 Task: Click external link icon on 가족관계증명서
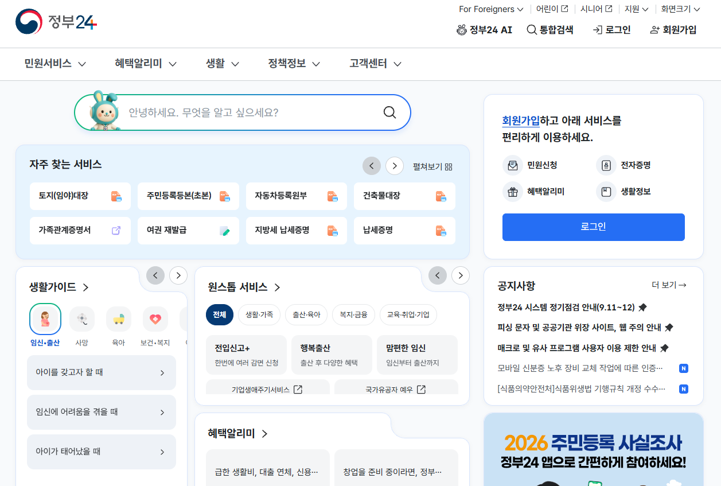(116, 231)
